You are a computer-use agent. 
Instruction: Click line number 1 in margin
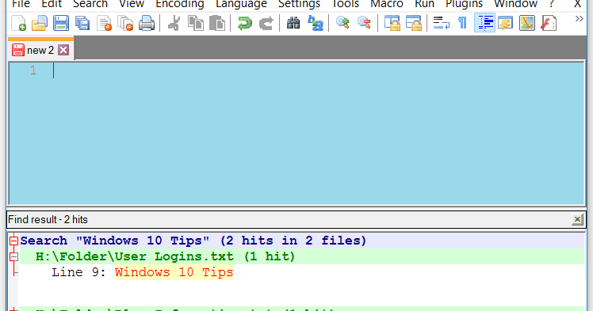[33, 70]
